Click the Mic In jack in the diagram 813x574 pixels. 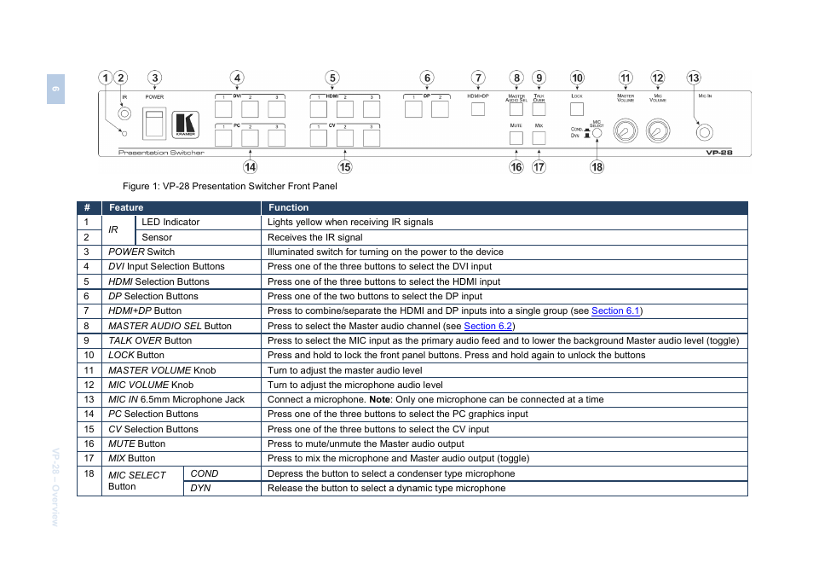click(x=704, y=133)
